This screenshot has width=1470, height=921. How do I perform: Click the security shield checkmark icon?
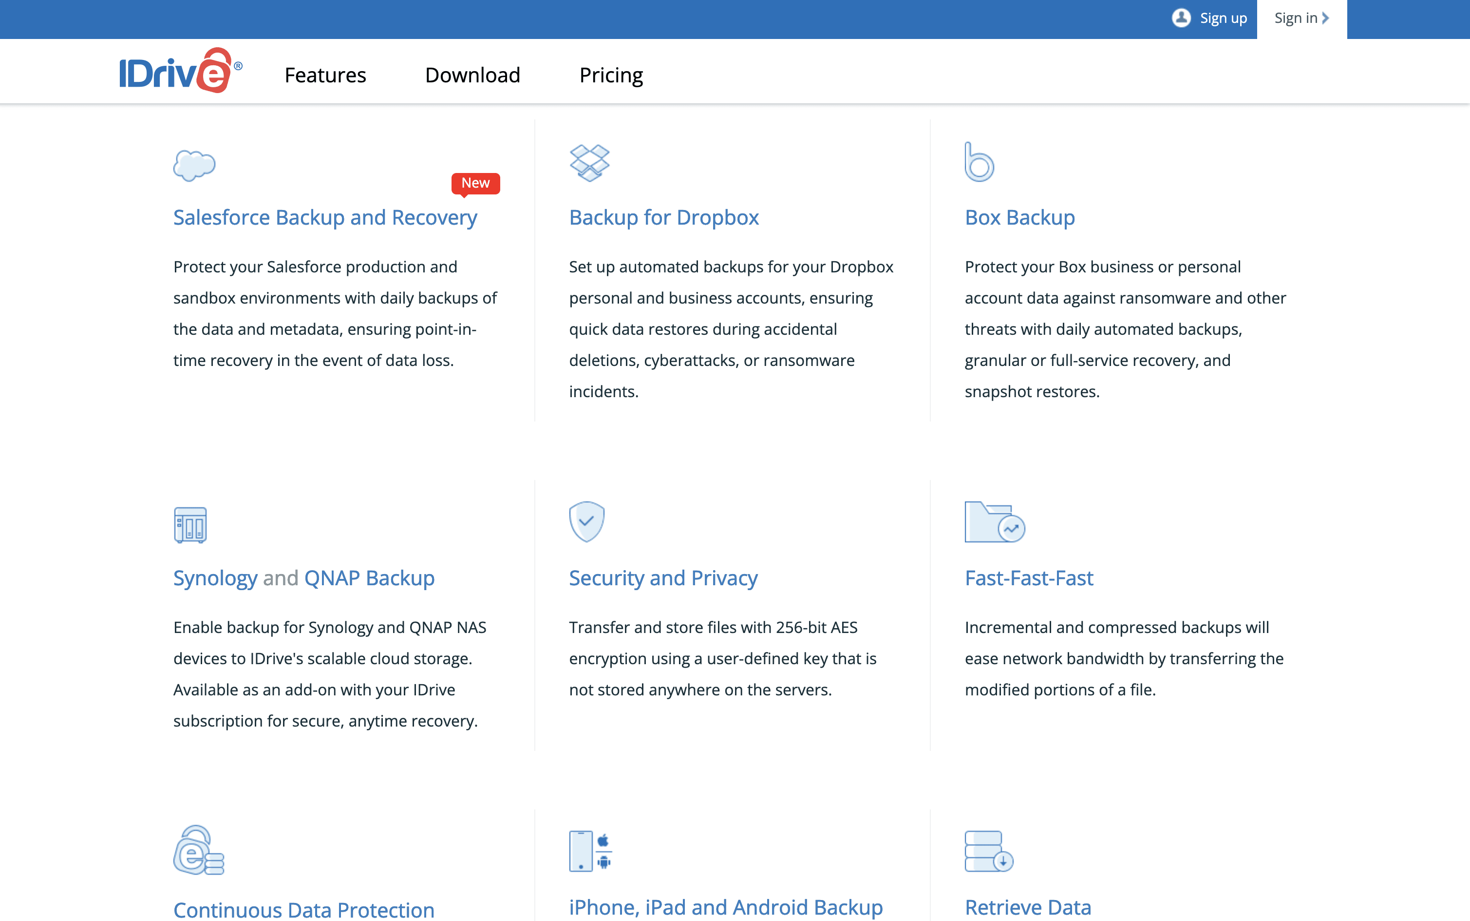pyautogui.click(x=587, y=521)
